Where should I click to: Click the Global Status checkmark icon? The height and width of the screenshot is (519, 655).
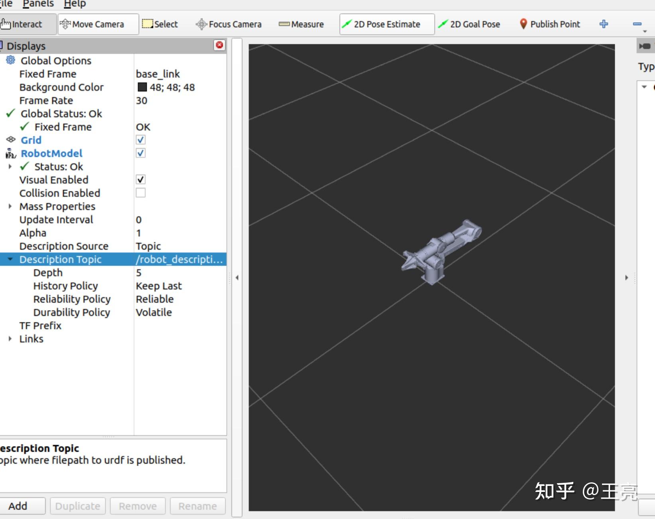11,114
